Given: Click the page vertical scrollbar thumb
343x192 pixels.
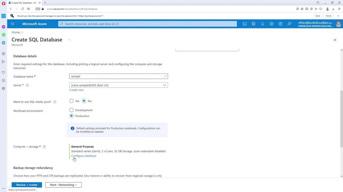Looking at the screenshot, I should coord(341,119).
